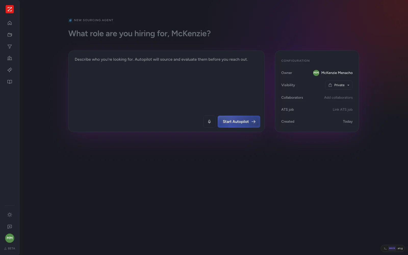Click the stg environment label
Image resolution: width=408 pixels, height=255 pixels.
pos(400,248)
